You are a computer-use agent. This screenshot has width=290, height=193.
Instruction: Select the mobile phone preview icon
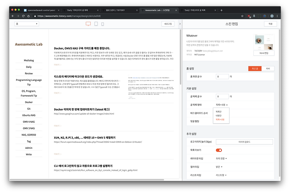(103, 24)
